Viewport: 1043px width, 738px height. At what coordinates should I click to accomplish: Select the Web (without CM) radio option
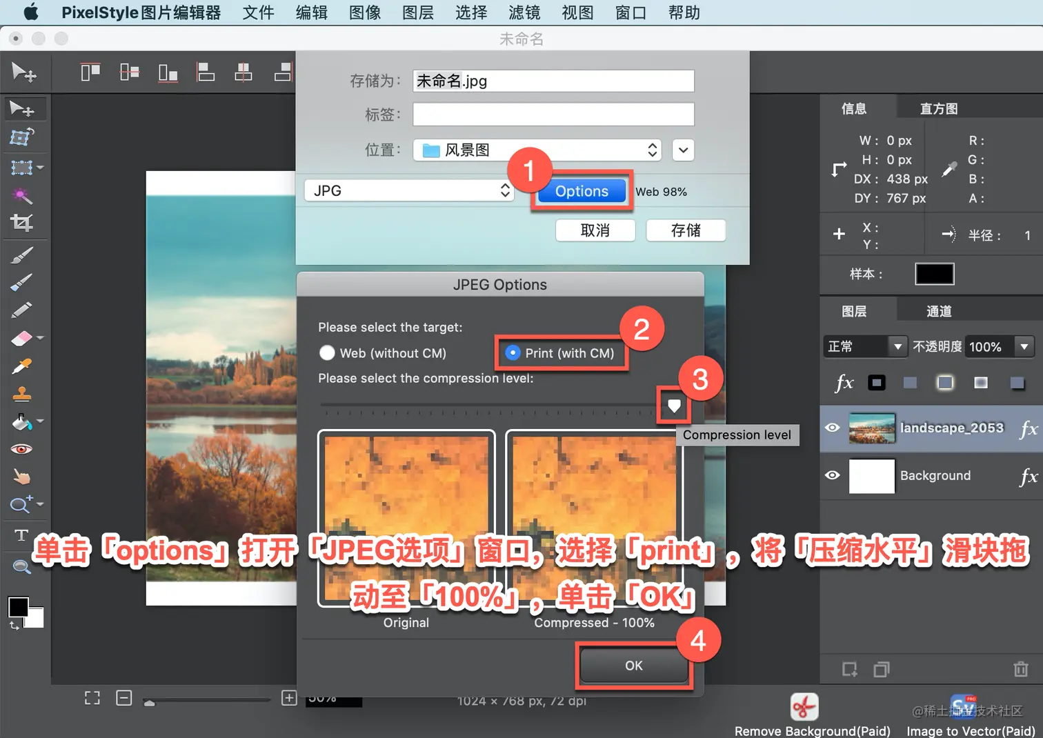(x=328, y=353)
